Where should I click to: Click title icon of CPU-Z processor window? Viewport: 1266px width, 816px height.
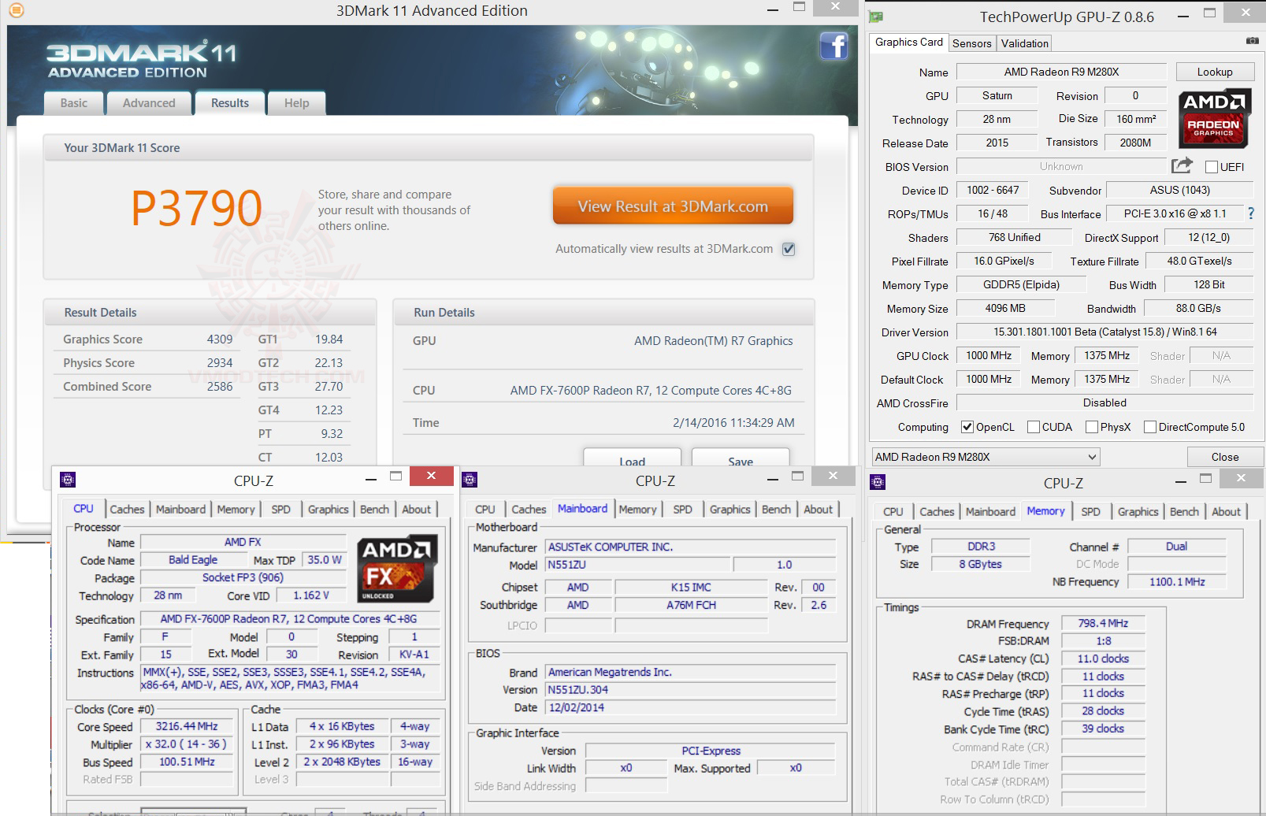(x=68, y=480)
